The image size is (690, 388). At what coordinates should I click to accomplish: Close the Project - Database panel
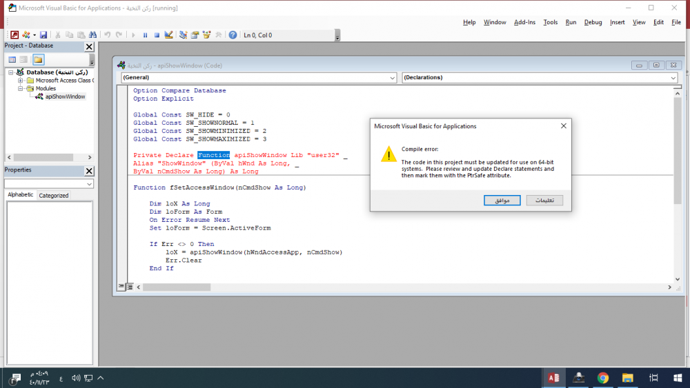tap(89, 46)
